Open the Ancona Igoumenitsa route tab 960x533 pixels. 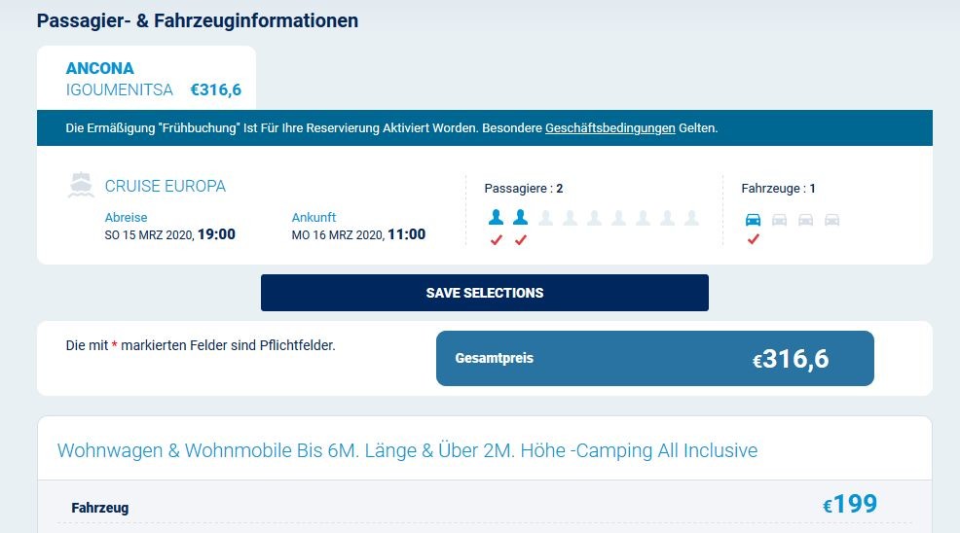[146, 79]
